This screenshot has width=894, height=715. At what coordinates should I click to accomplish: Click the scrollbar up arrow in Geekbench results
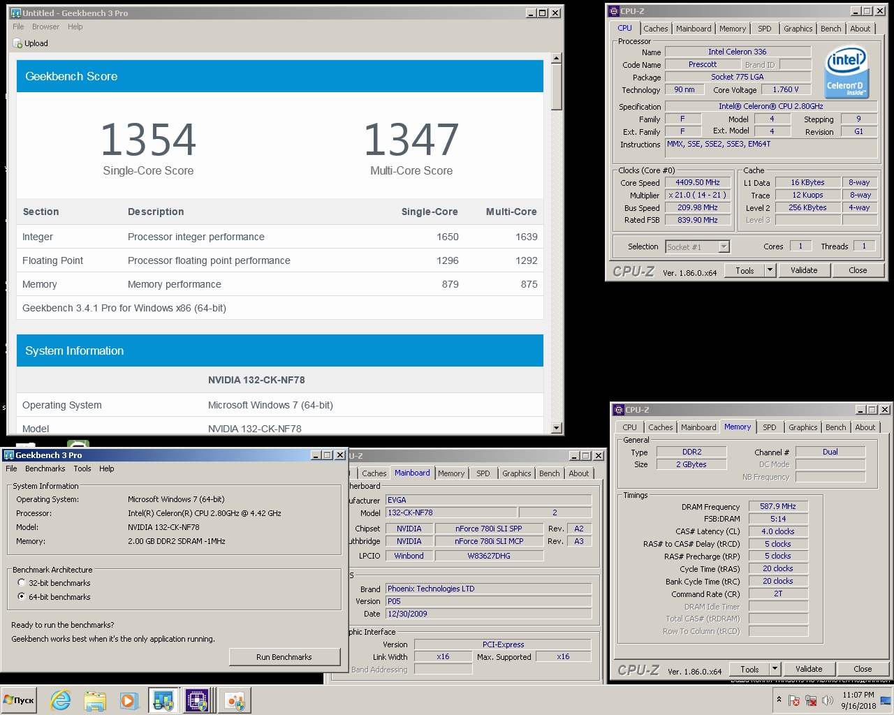[x=556, y=59]
